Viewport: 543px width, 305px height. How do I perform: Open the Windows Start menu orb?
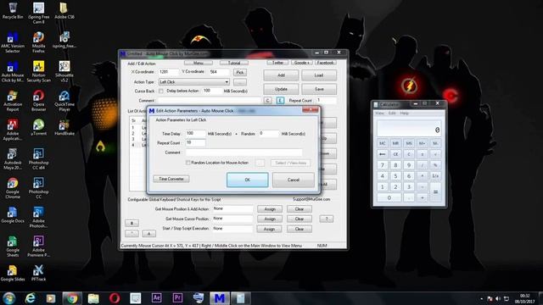tap(8, 298)
